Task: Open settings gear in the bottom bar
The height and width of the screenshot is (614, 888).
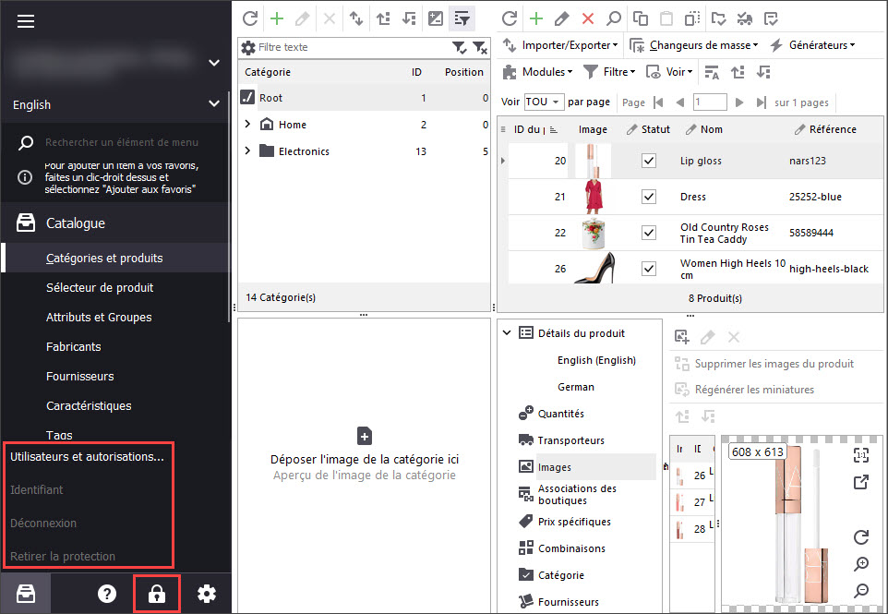Action: click(207, 595)
